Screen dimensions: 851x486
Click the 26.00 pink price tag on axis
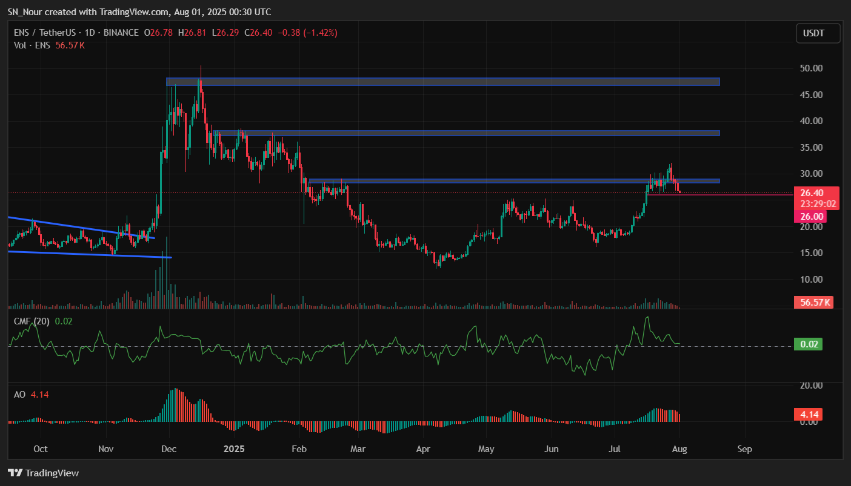click(811, 216)
